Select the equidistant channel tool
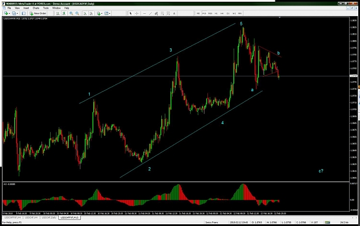Image resolution: width=360 pixels, height=226 pixels. click(x=156, y=14)
